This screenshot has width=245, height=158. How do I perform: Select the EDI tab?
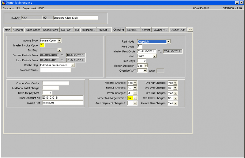pos(77,30)
